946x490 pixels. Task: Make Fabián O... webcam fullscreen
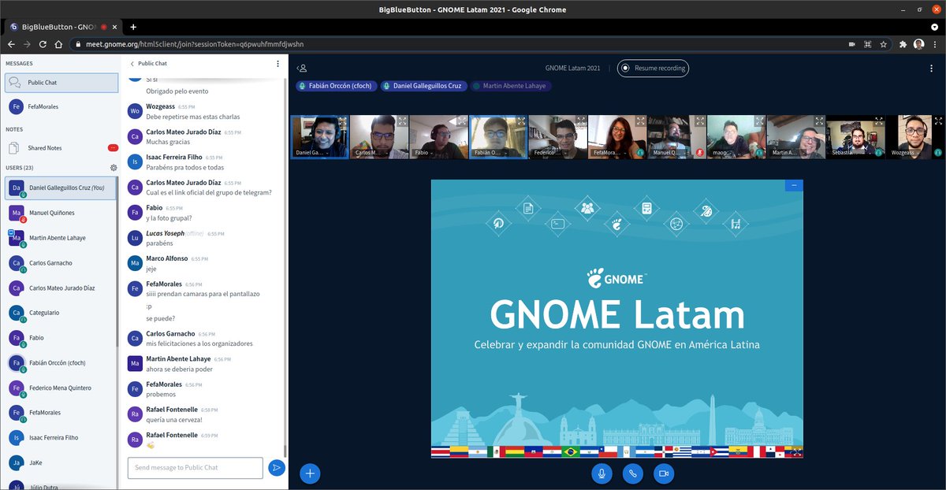[521, 121]
